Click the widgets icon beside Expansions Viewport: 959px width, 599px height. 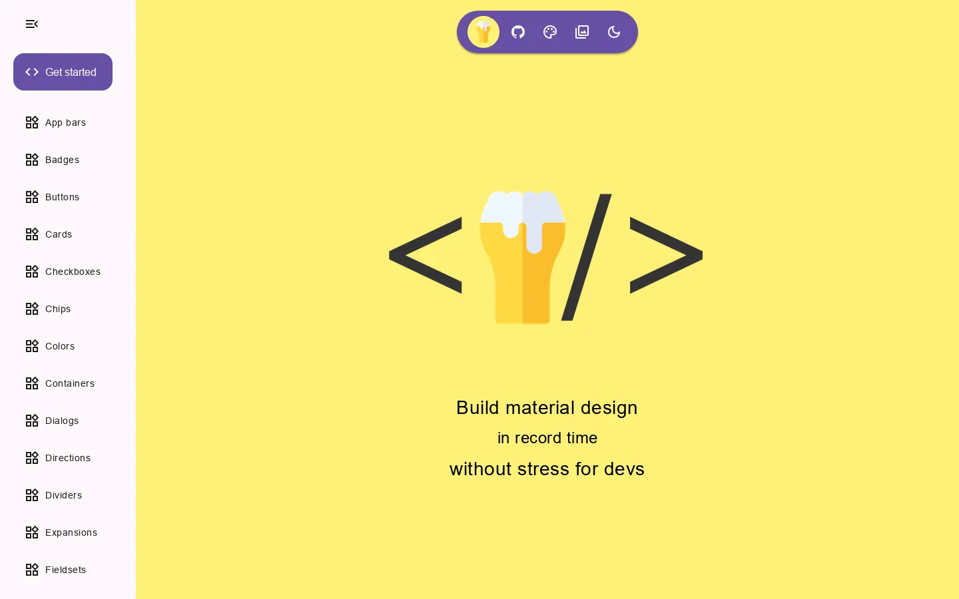(x=32, y=532)
